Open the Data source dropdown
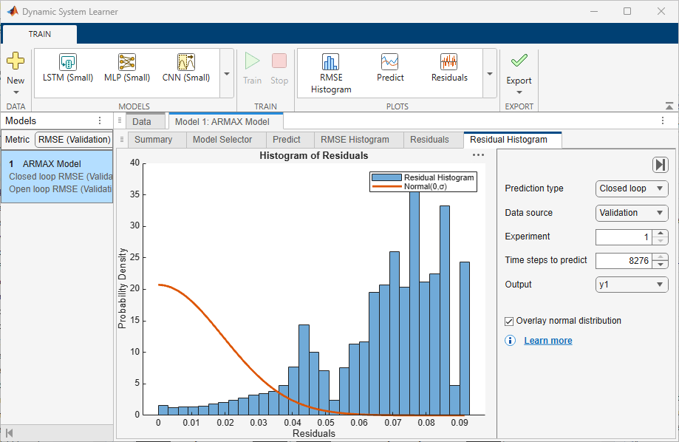 pyautogui.click(x=632, y=213)
